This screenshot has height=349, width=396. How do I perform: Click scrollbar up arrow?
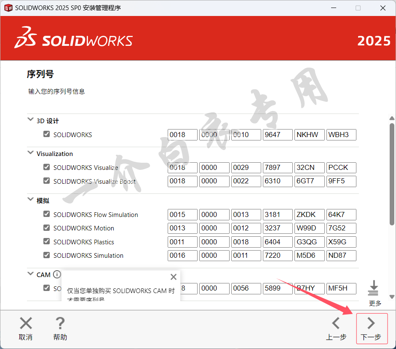click(x=392, y=118)
